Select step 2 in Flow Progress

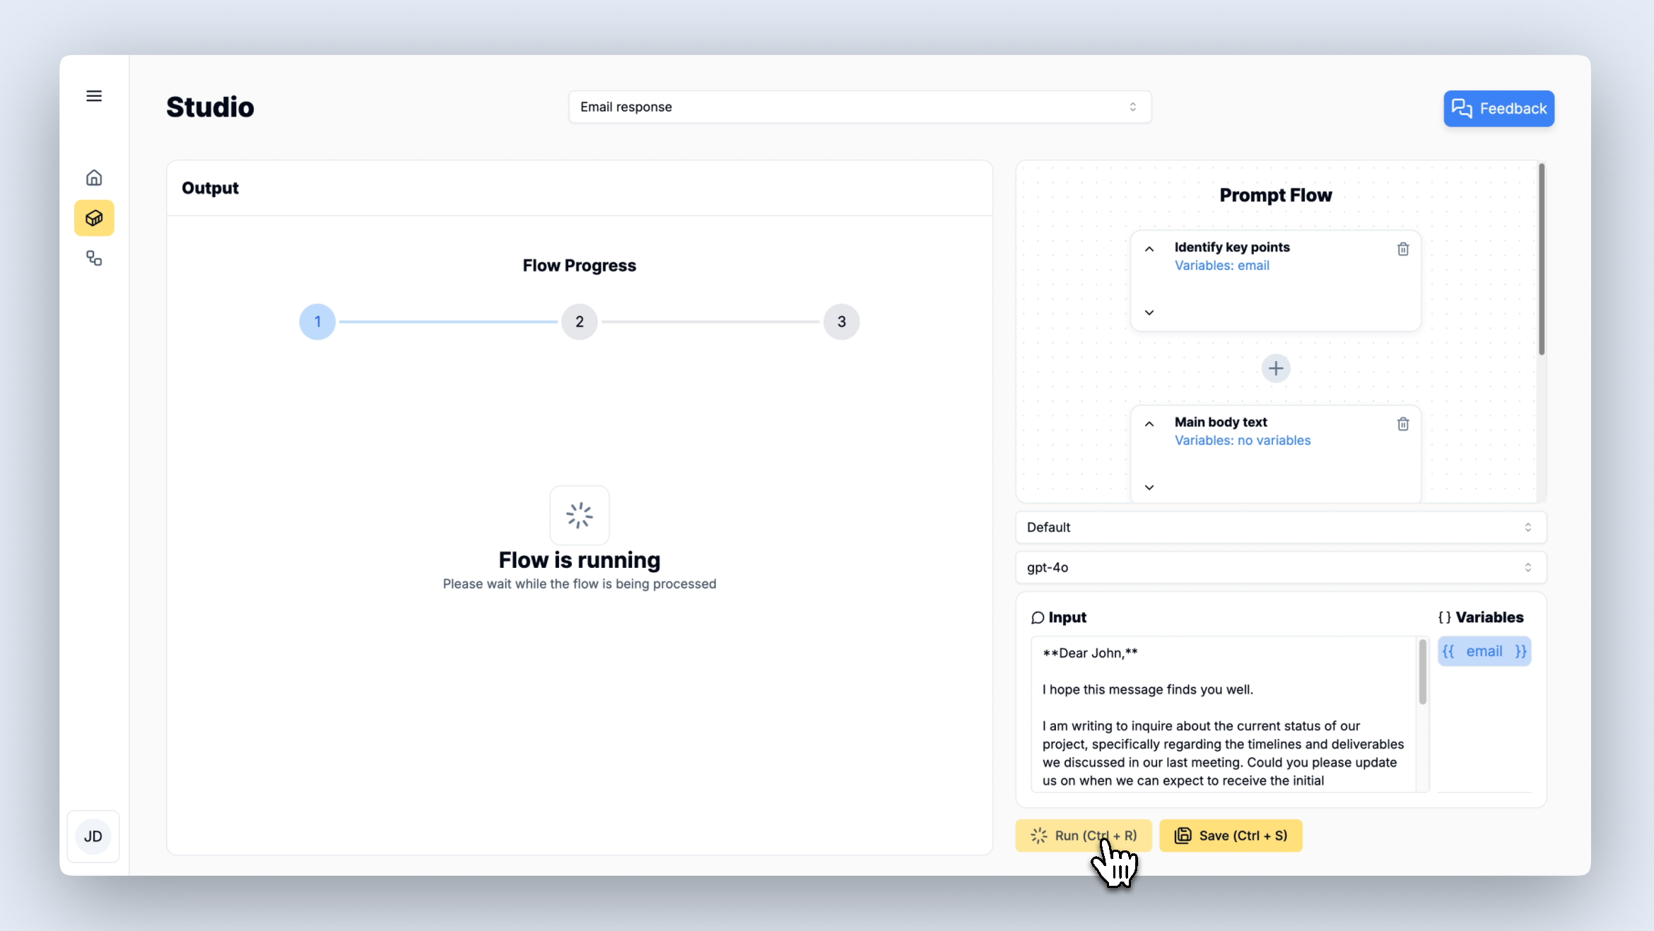[580, 322]
